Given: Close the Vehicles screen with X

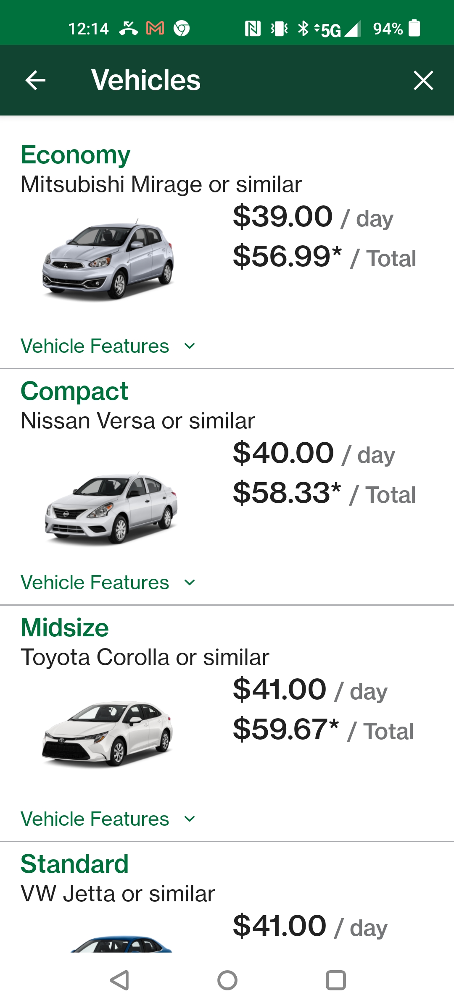Looking at the screenshot, I should [423, 80].
